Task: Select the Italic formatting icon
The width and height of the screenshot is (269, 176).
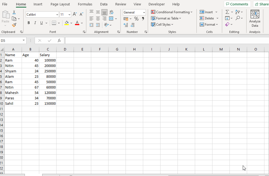Action: pyautogui.click(x=35, y=23)
